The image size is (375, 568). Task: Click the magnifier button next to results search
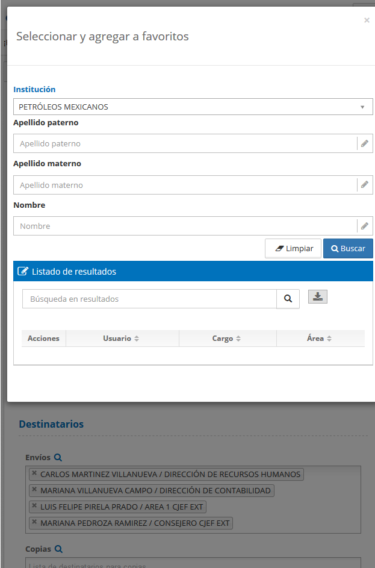pos(288,299)
